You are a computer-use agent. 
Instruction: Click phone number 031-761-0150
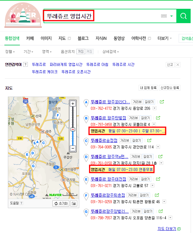click(101, 163)
